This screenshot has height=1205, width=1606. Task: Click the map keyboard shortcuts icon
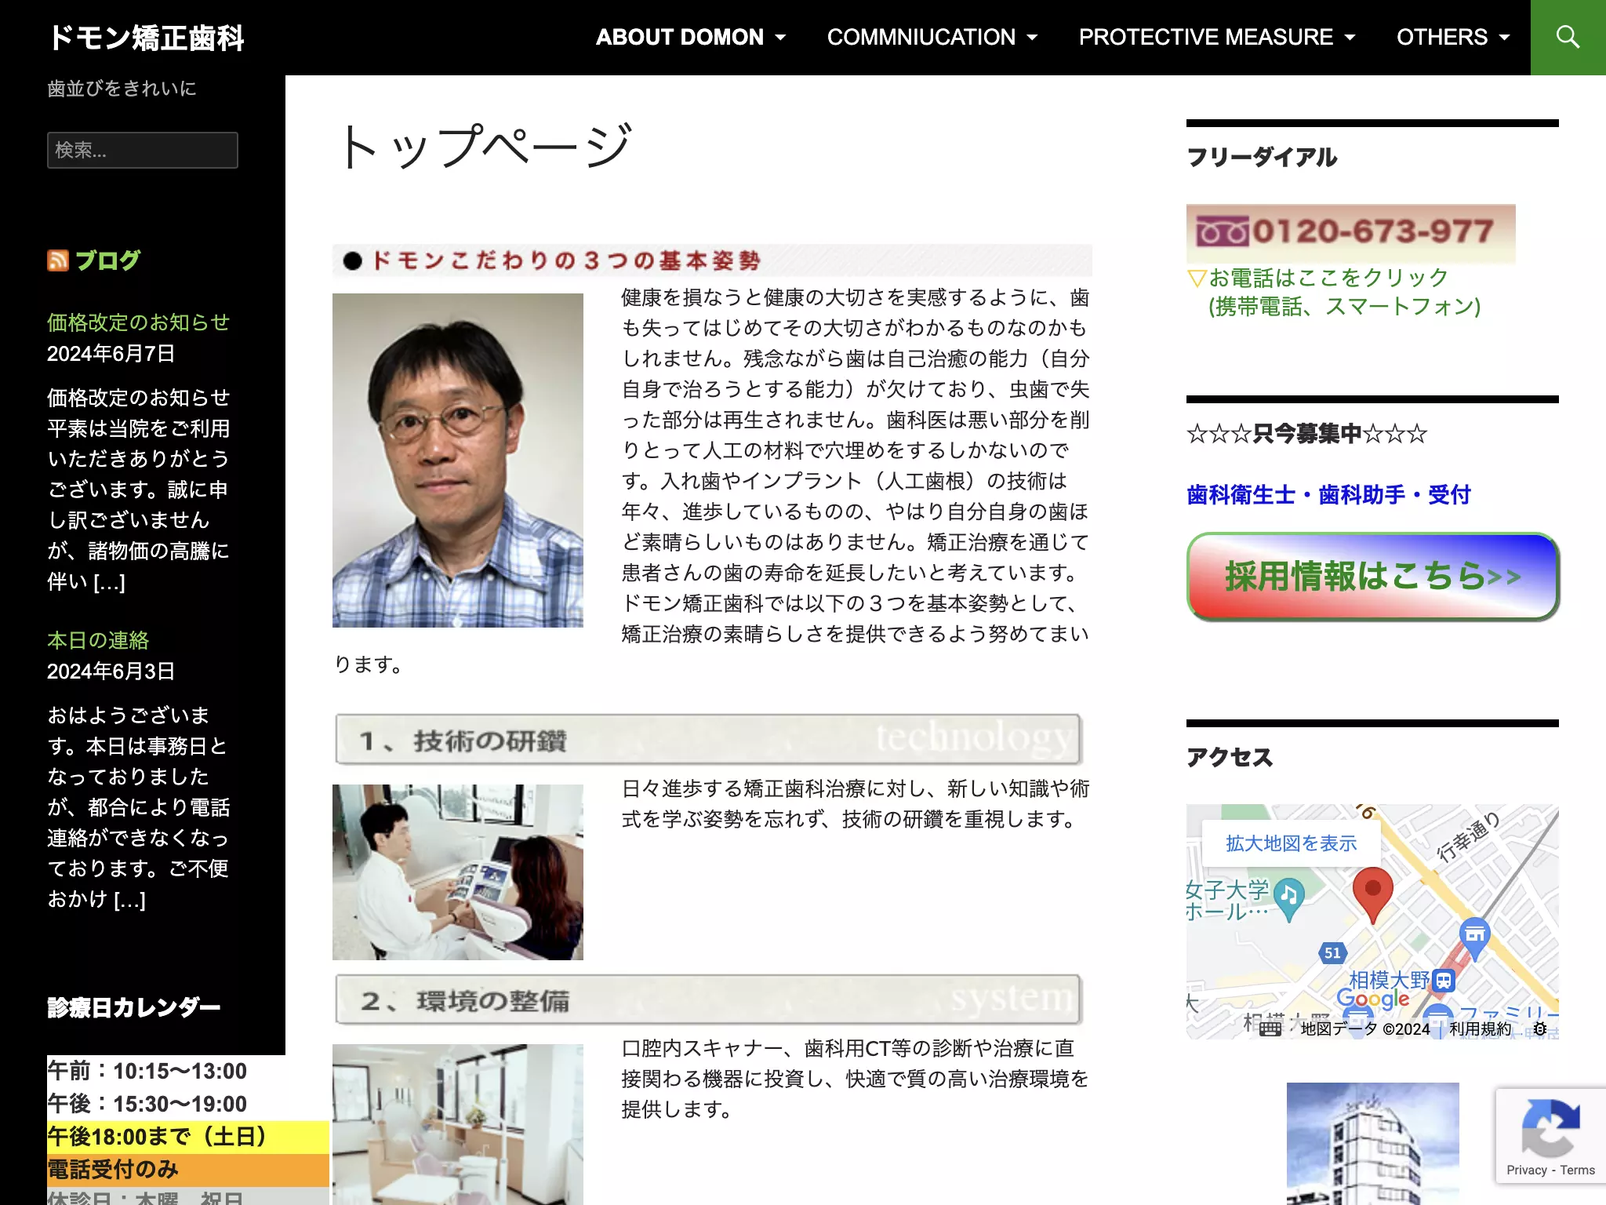(1270, 1028)
